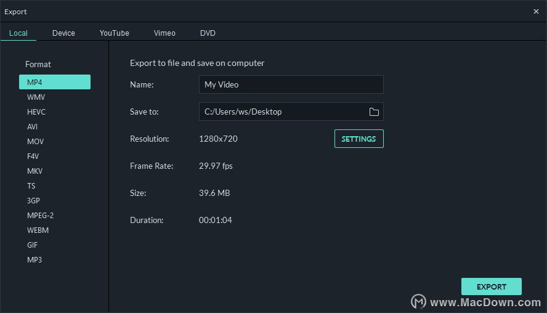Open the folder browse icon
547x313 pixels.
click(x=374, y=112)
